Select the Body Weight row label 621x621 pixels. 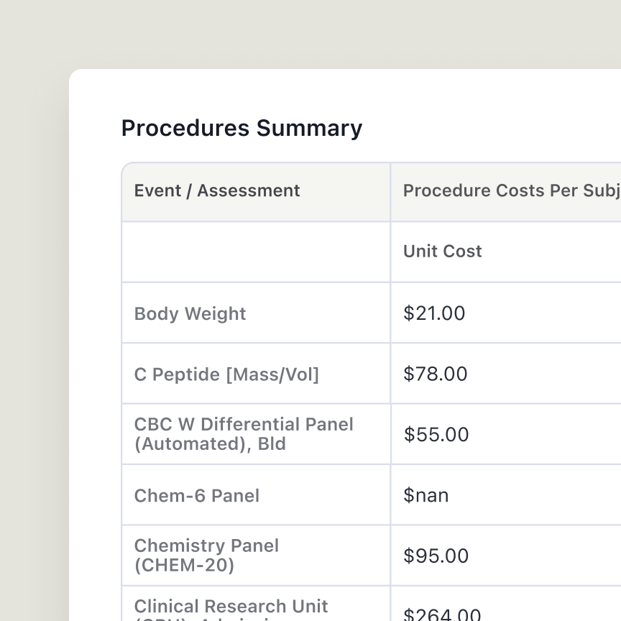click(x=190, y=313)
